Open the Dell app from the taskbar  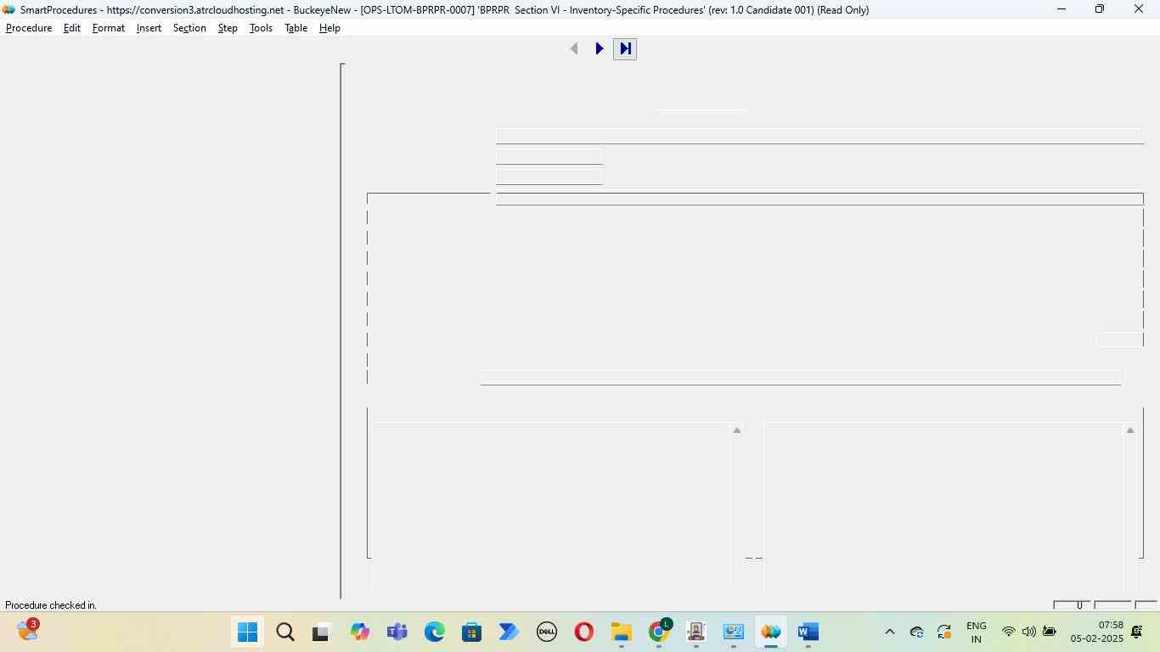click(x=546, y=632)
